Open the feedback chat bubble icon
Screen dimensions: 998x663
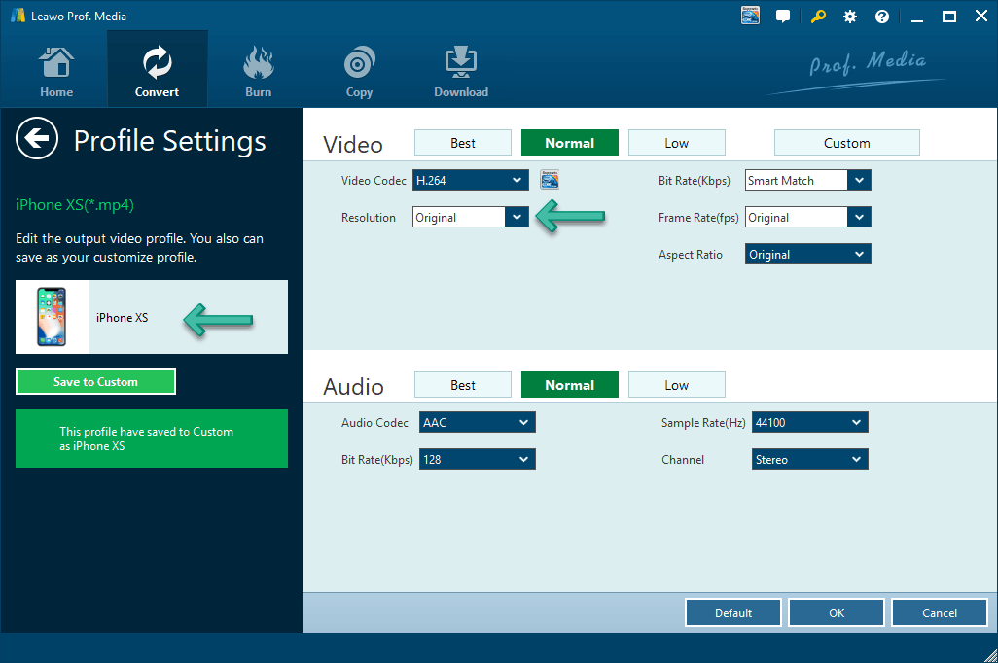coord(783,17)
